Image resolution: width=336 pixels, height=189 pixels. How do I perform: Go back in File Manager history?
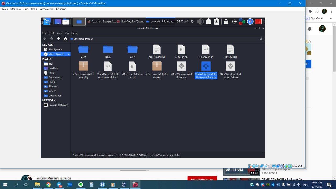(x=45, y=39)
